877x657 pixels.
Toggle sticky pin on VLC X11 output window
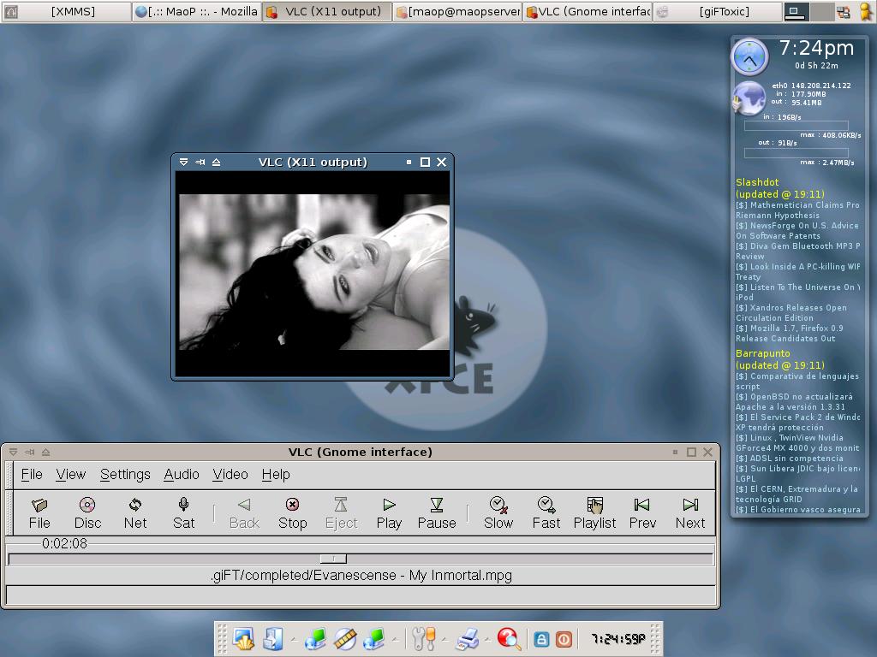tap(200, 162)
